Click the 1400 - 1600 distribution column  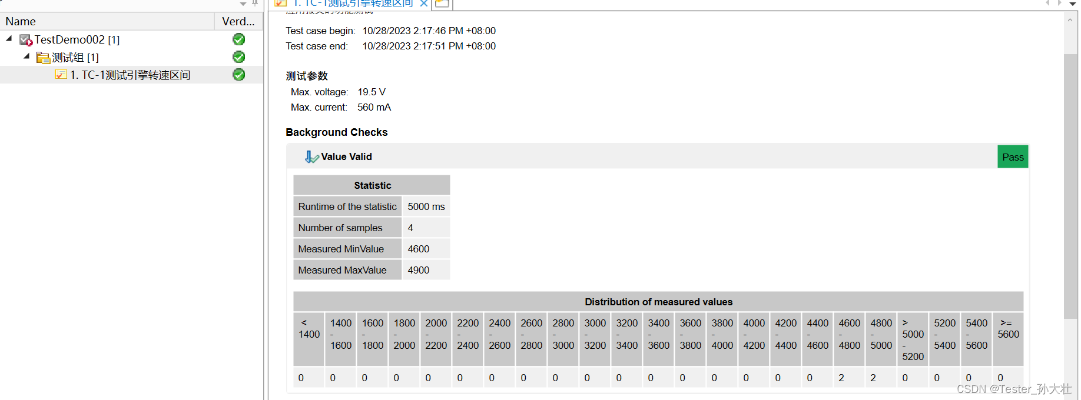341,339
